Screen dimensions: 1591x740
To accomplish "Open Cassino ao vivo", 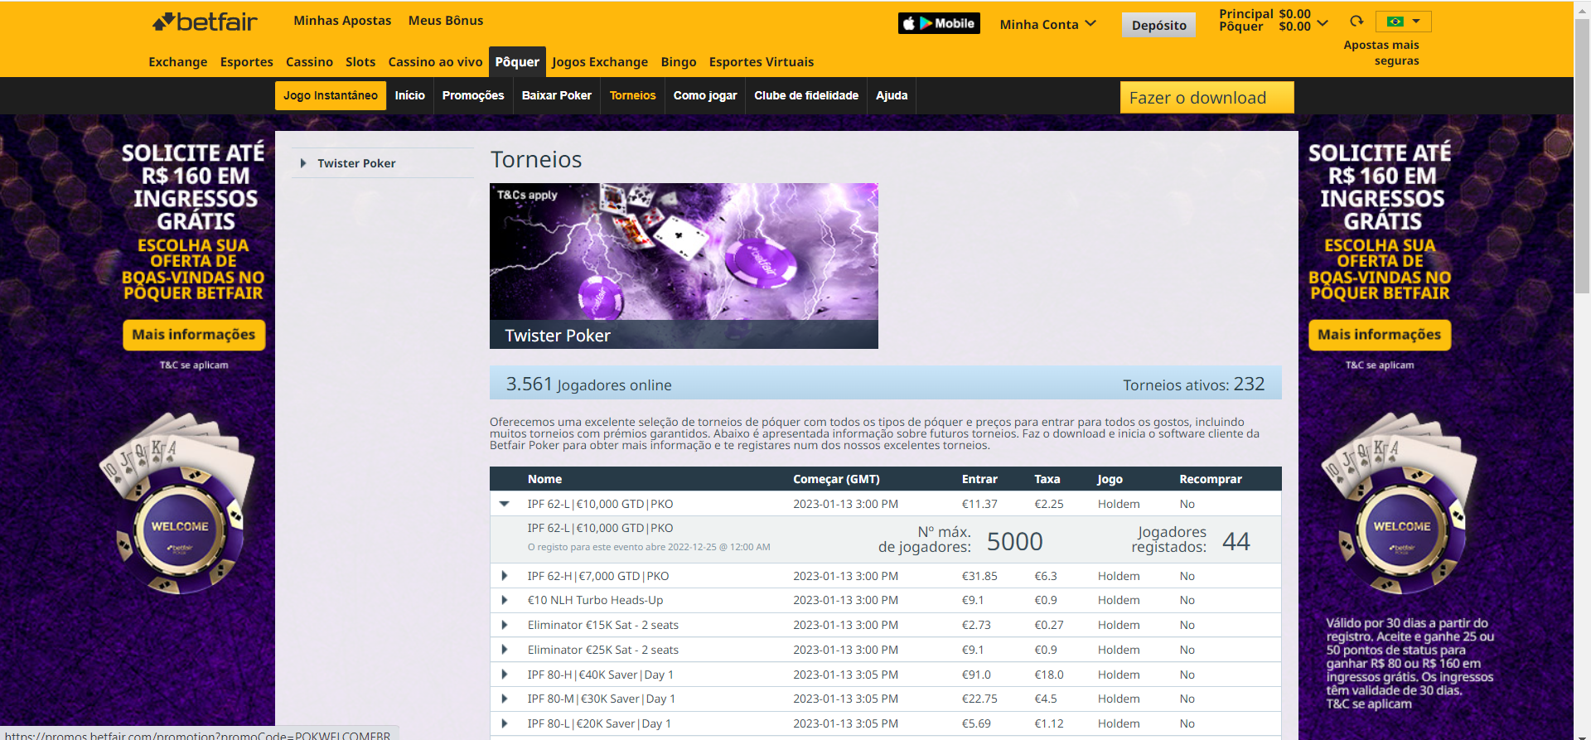I will coord(435,62).
